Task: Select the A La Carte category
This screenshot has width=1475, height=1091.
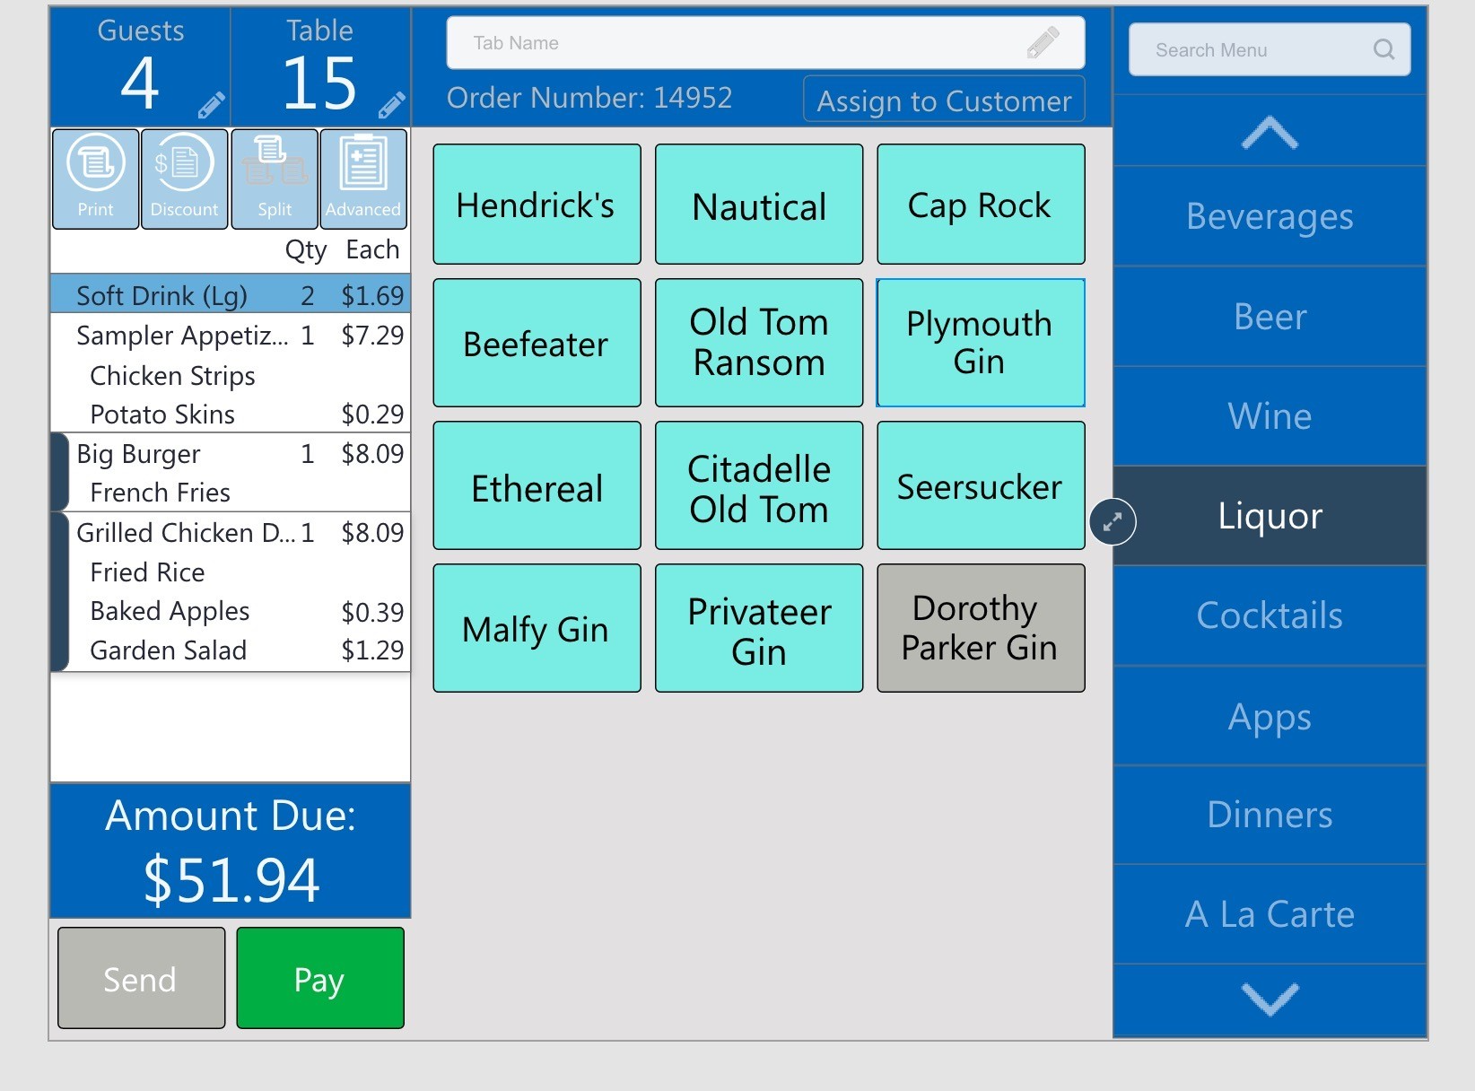Action: pos(1270,914)
